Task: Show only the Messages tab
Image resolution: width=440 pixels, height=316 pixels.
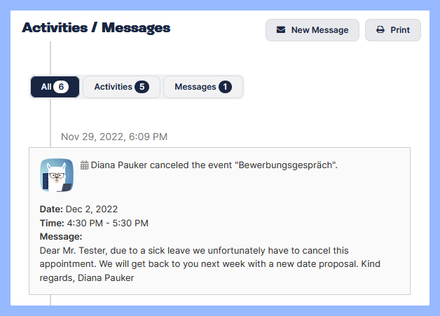Action: [x=203, y=87]
